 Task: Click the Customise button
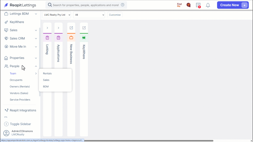pos(115,15)
